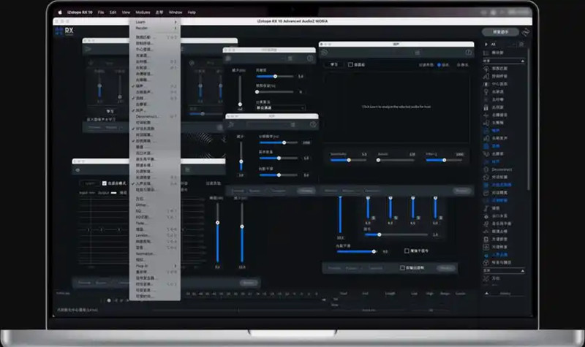This screenshot has height=347, width=585.
Task: Expand the Learn submenu in Modules menu
Action: (155, 22)
